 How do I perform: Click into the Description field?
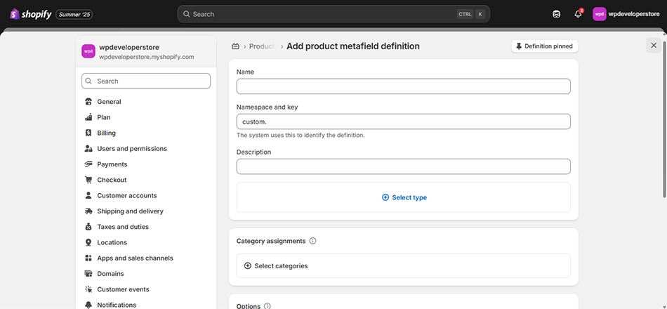[x=403, y=166]
